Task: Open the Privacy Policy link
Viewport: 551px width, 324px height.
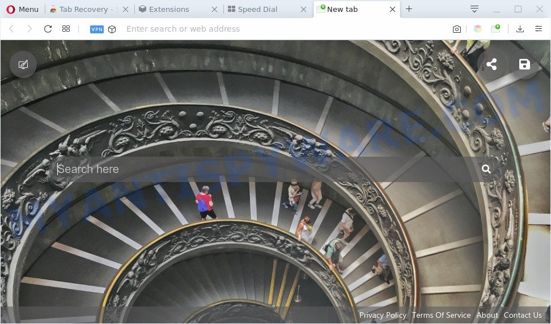Action: coord(383,315)
